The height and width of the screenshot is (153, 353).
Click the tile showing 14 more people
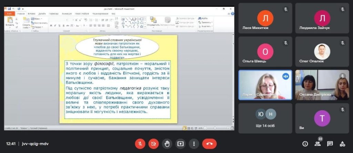(x=265, y=118)
